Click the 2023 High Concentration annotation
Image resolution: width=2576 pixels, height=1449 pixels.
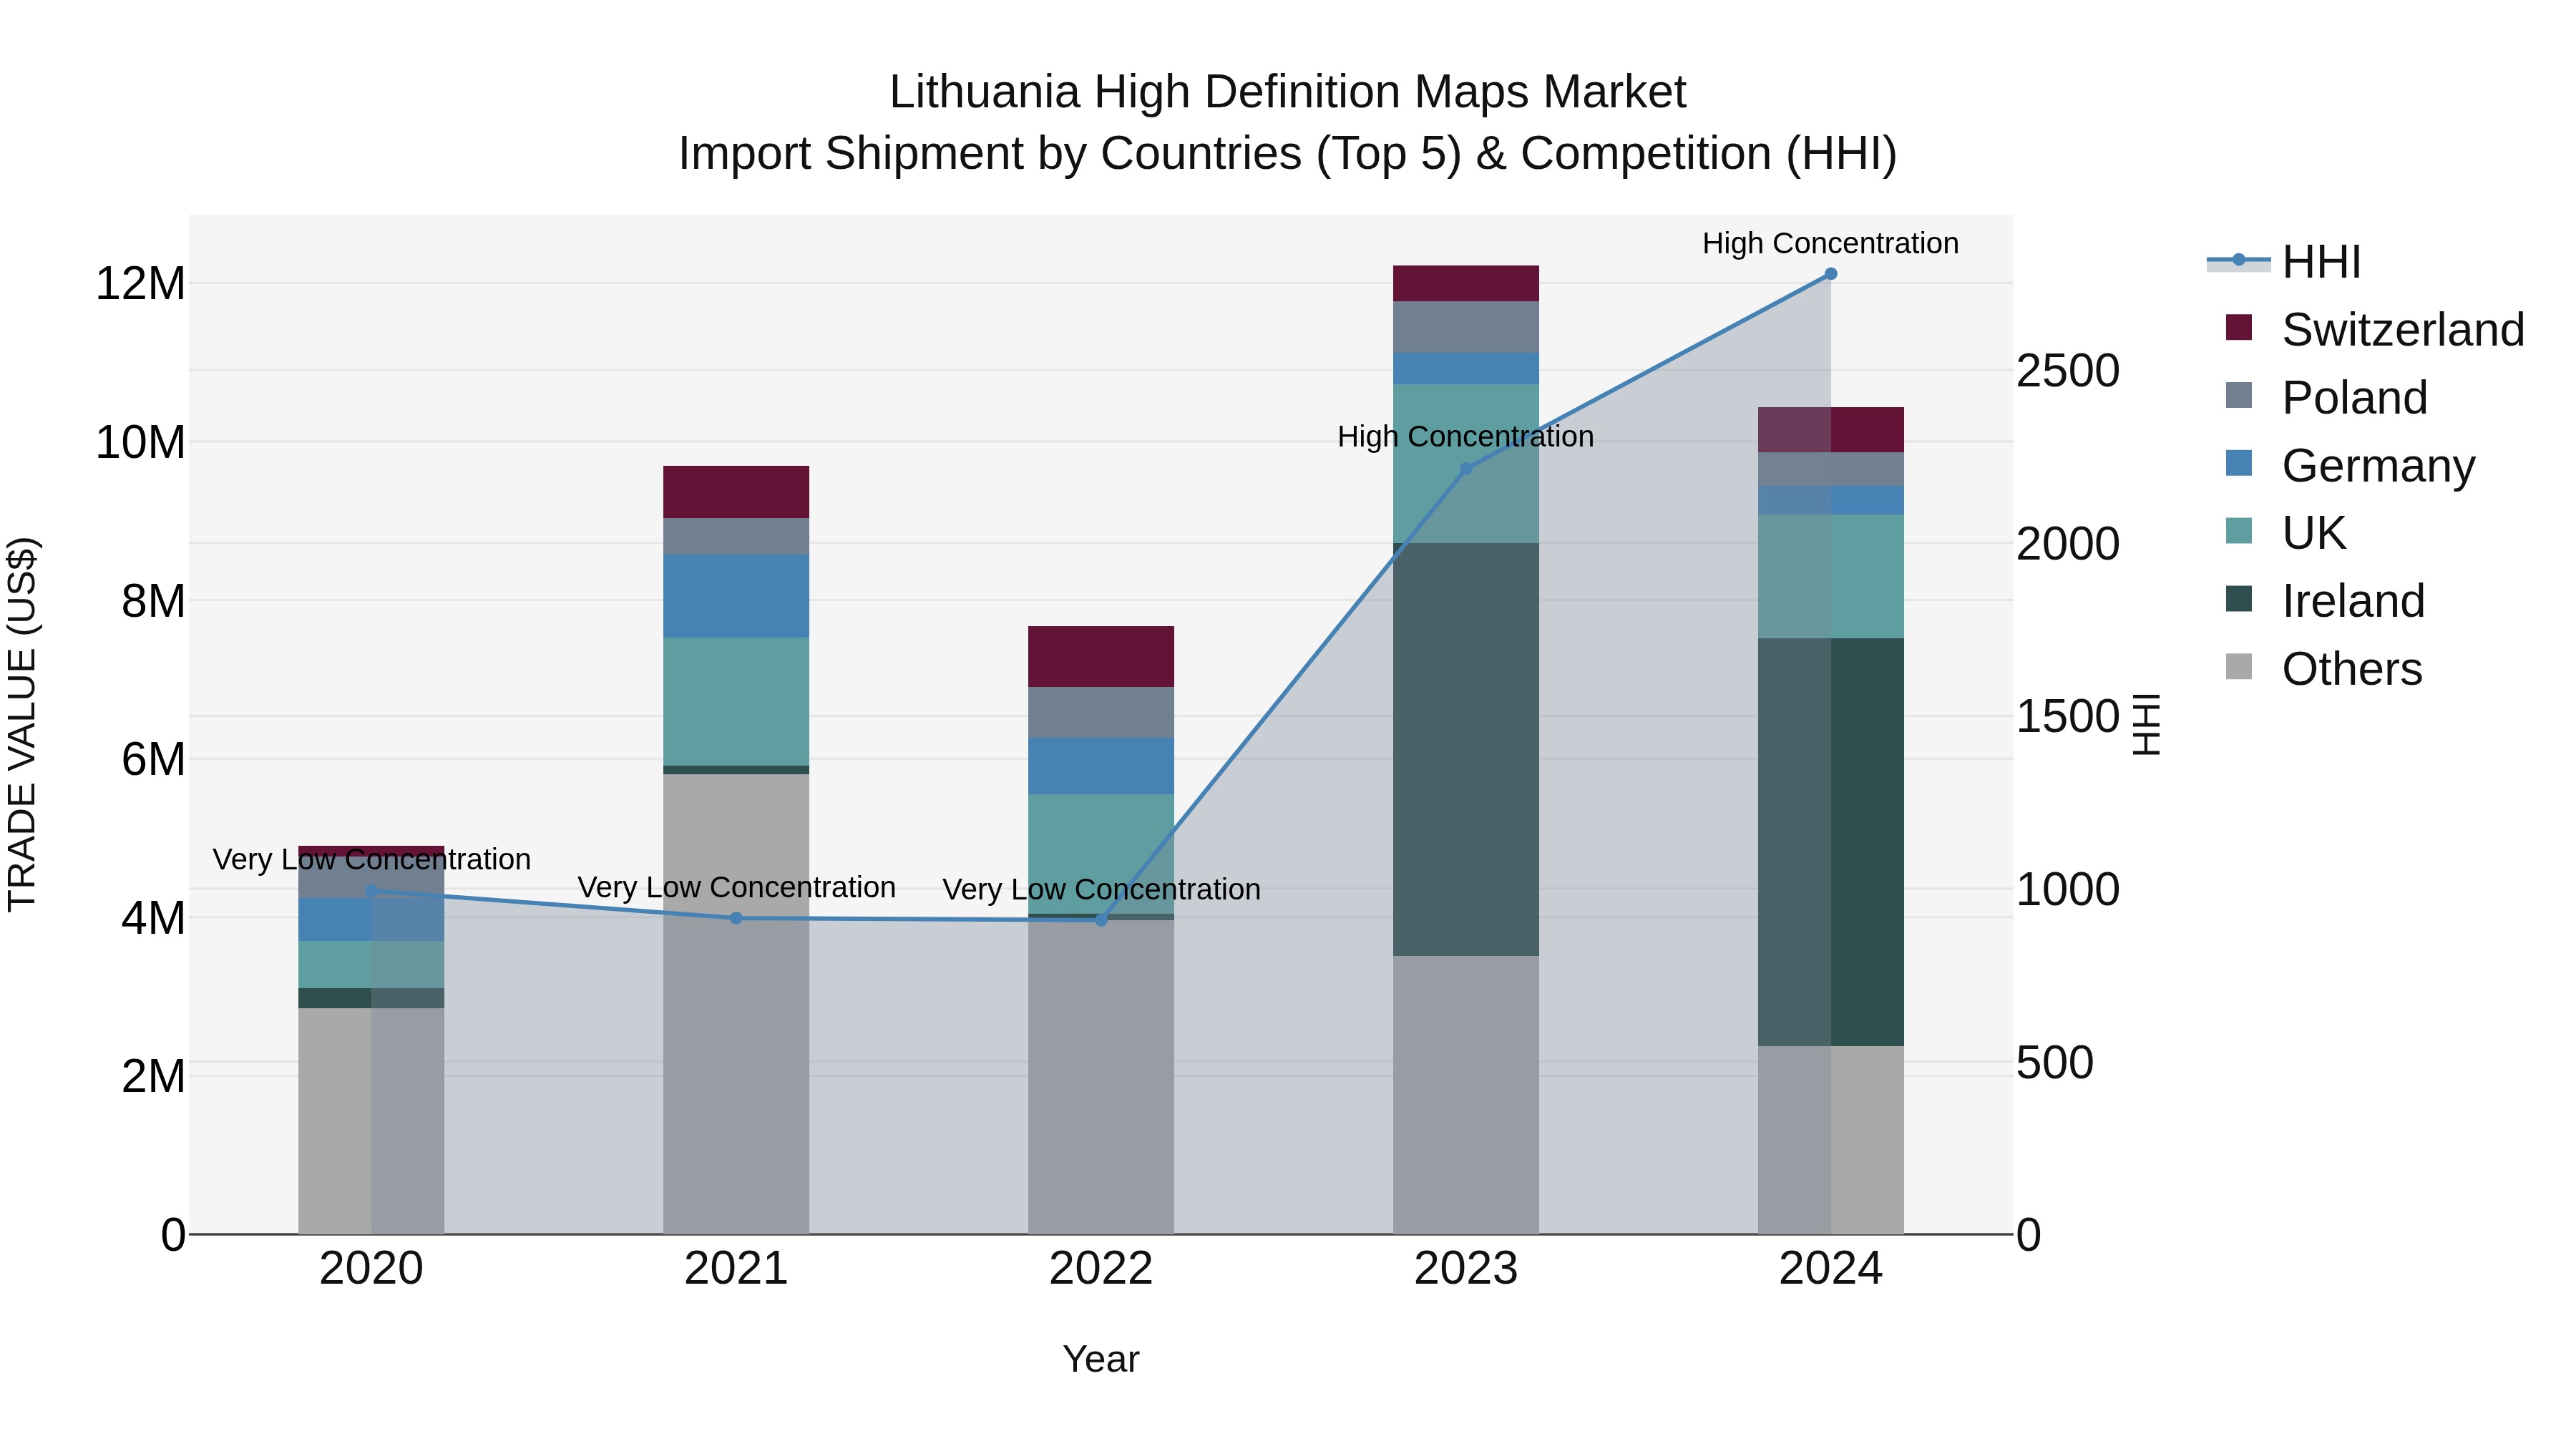click(x=1466, y=436)
